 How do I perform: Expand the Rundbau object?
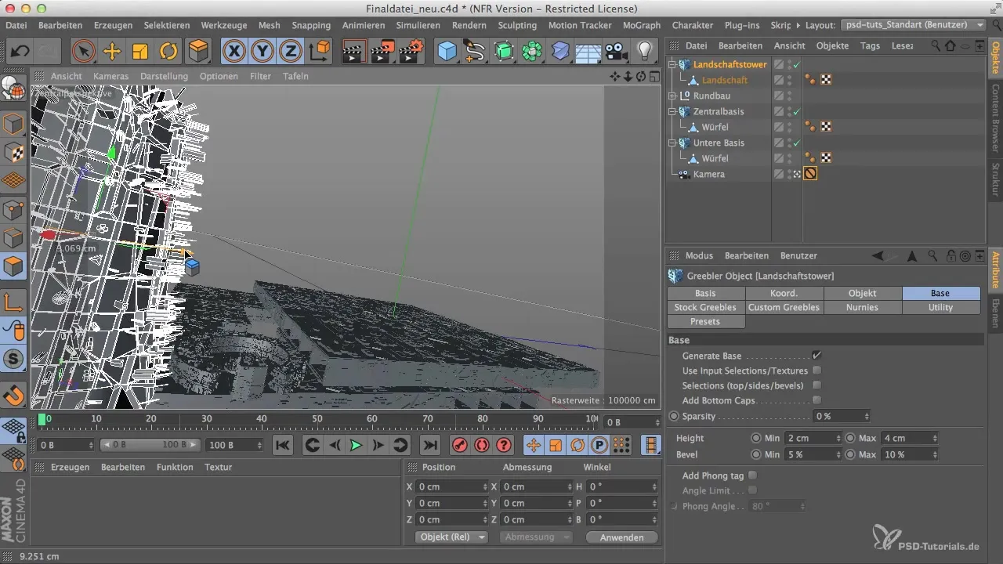672,96
